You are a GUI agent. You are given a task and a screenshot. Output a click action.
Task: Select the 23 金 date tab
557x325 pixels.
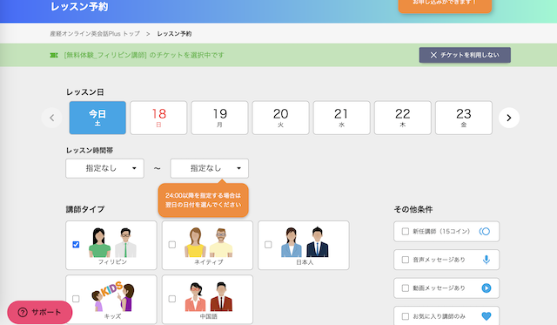(464, 118)
